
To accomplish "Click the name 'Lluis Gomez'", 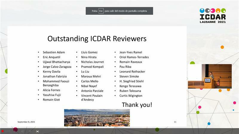I will click(89, 52).
